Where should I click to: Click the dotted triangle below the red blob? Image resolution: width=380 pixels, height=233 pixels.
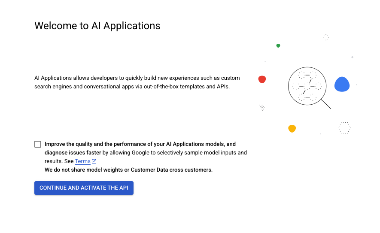[x=262, y=107]
